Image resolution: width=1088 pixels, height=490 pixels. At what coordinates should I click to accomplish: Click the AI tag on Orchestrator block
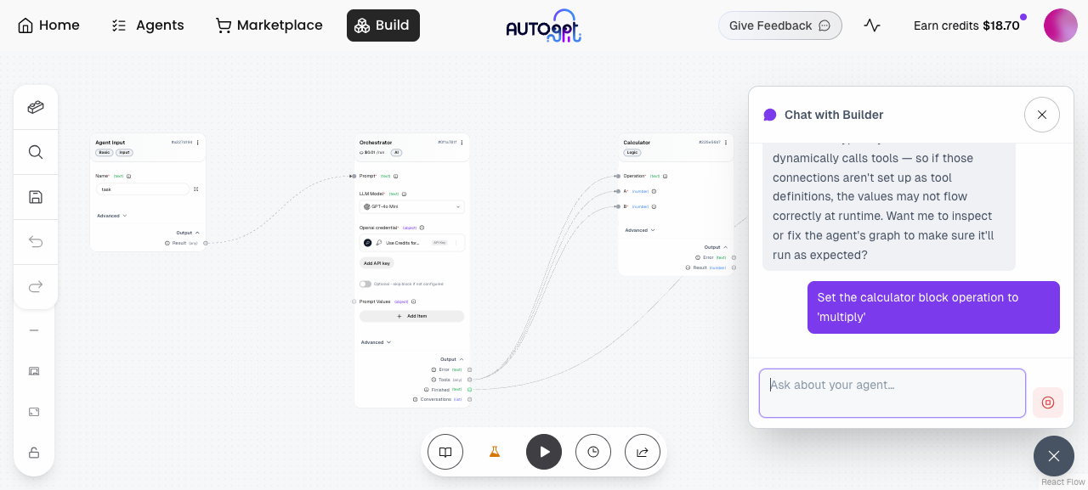click(396, 153)
